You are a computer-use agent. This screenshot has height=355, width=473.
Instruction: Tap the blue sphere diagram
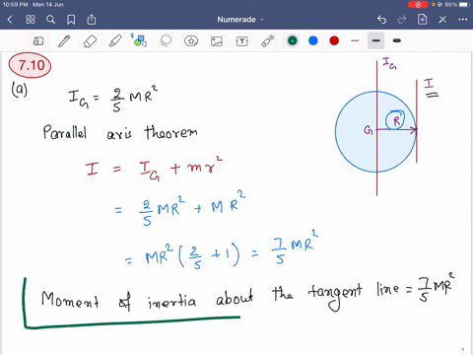(x=376, y=131)
